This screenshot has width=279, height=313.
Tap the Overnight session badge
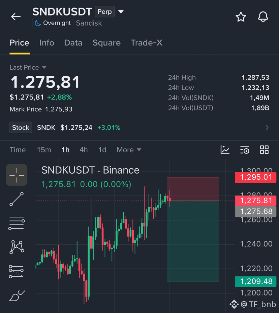coord(53,23)
